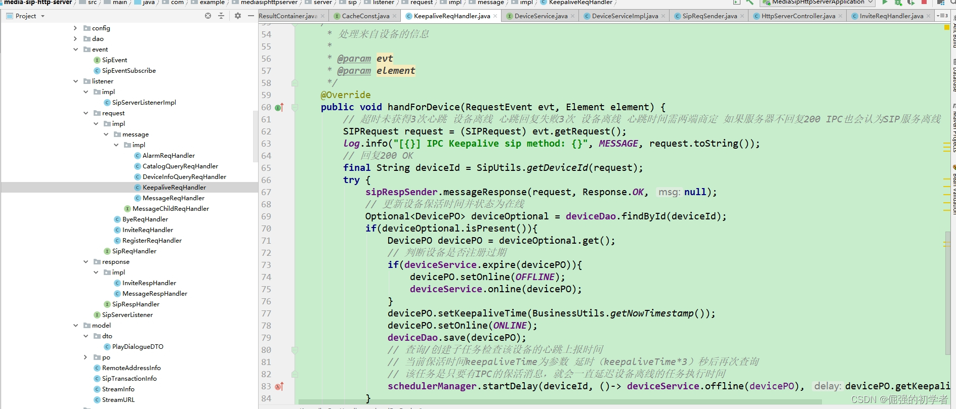The image size is (956, 409).
Task: Collapse the event folder
Action: tap(75, 49)
